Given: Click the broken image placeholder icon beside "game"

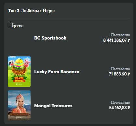Looking at the screenshot, I should click(x=10, y=25).
